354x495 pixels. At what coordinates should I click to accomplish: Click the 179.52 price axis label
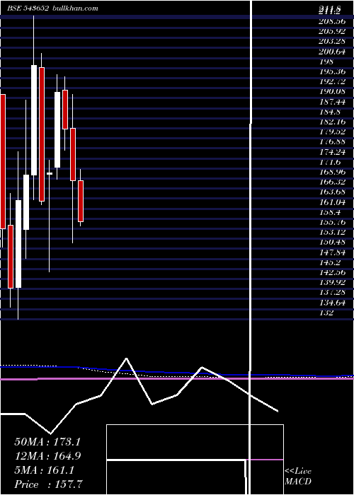[x=332, y=132]
